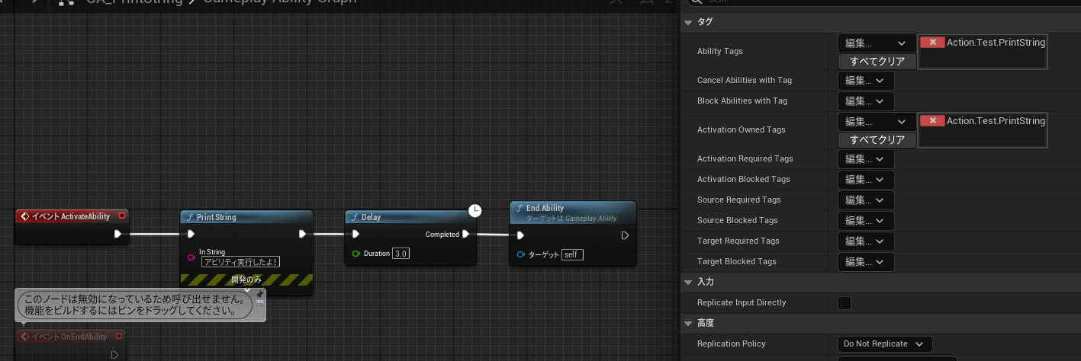Click the End Ability target pin
Image resolution: width=1081 pixels, height=361 pixels.
520,254
